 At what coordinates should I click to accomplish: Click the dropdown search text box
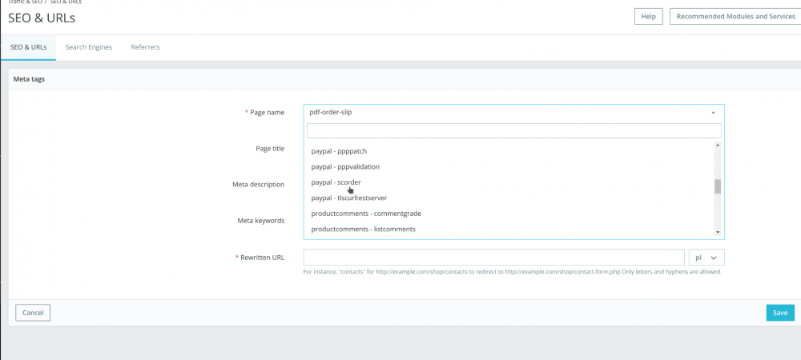point(513,130)
